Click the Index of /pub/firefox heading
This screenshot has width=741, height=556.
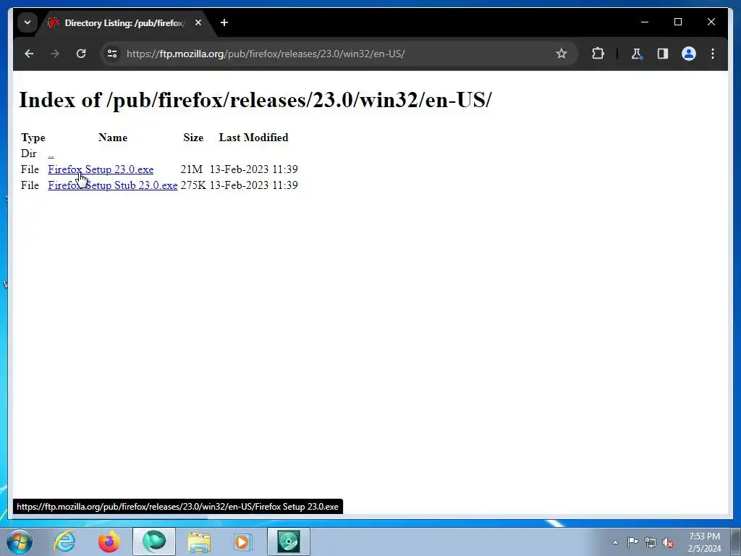(255, 100)
